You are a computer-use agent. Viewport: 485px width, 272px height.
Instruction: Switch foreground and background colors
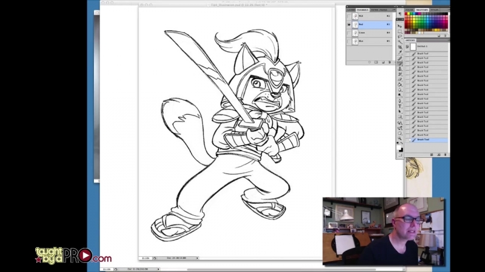[402, 144]
